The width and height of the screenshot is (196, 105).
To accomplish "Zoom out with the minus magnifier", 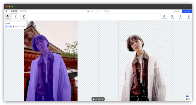I will 96,99.
